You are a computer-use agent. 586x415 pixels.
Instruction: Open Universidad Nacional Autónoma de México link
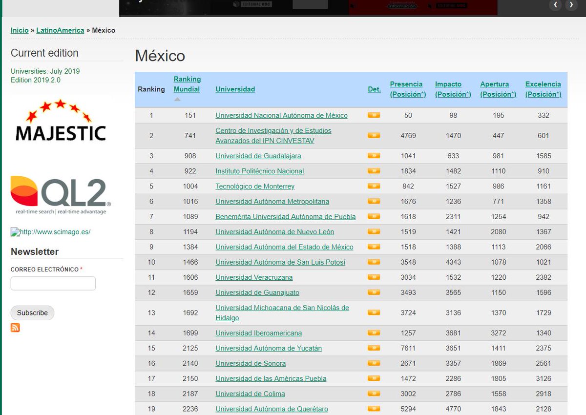click(x=282, y=116)
